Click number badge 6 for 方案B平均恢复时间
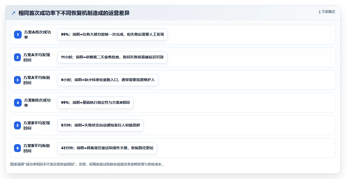The width and height of the screenshot is (346, 179). (18, 148)
